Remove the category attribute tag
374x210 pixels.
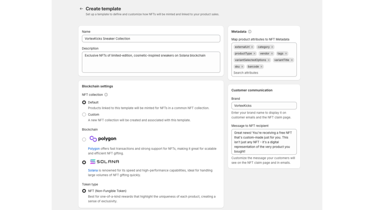pyautogui.click(x=272, y=47)
